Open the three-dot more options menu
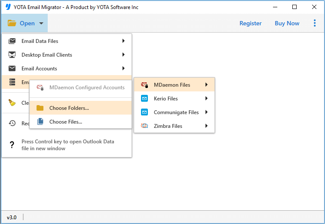Image resolution: width=325 pixels, height=224 pixels. click(x=315, y=23)
